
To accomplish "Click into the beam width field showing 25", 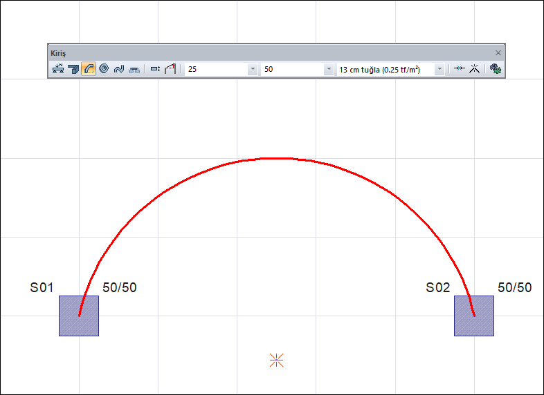I will tap(215, 70).
